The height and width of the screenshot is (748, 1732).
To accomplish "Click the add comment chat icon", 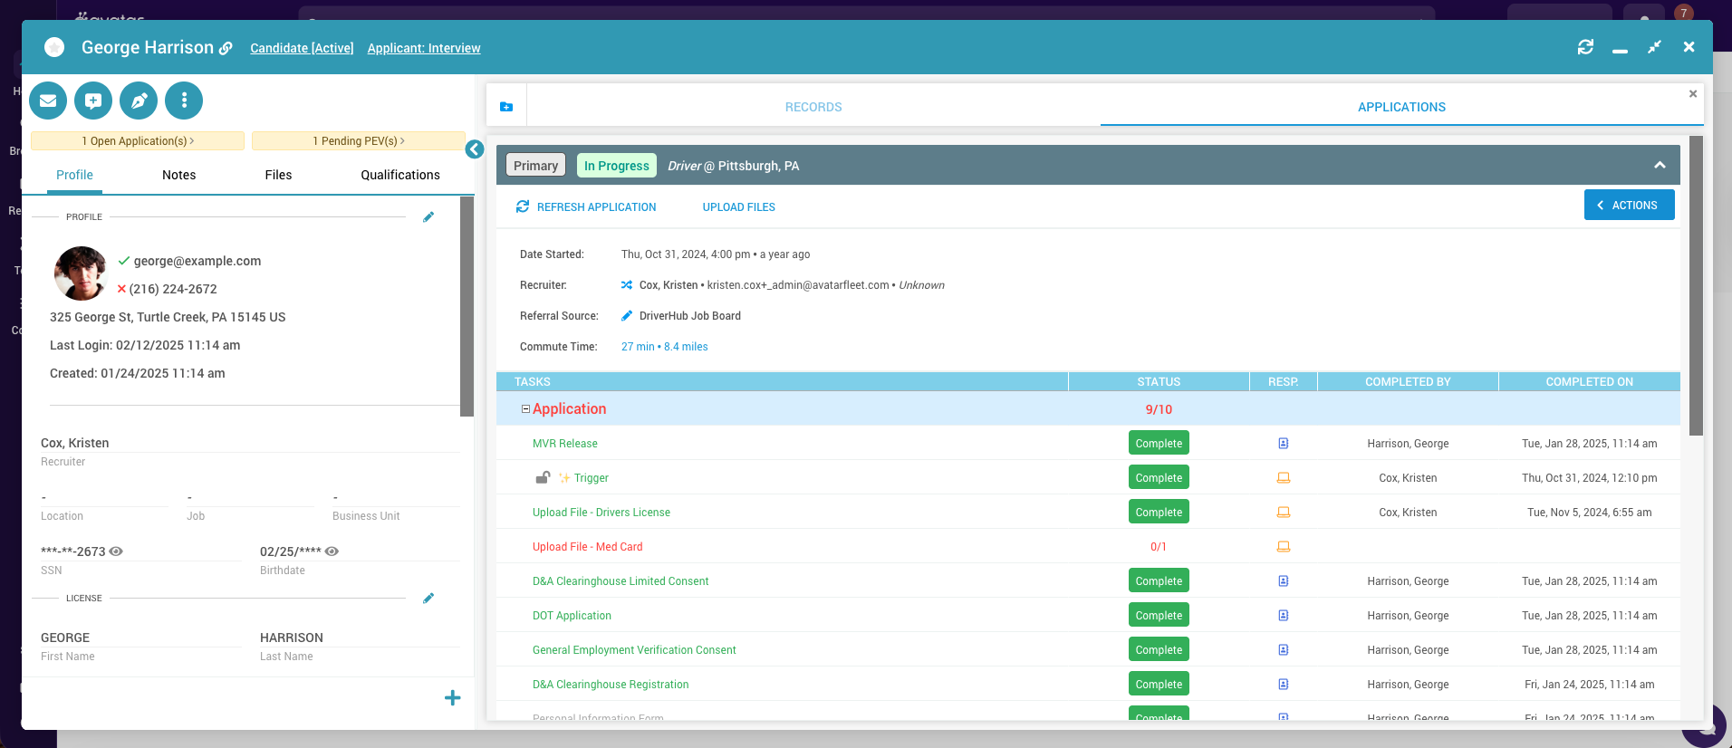I will [93, 101].
